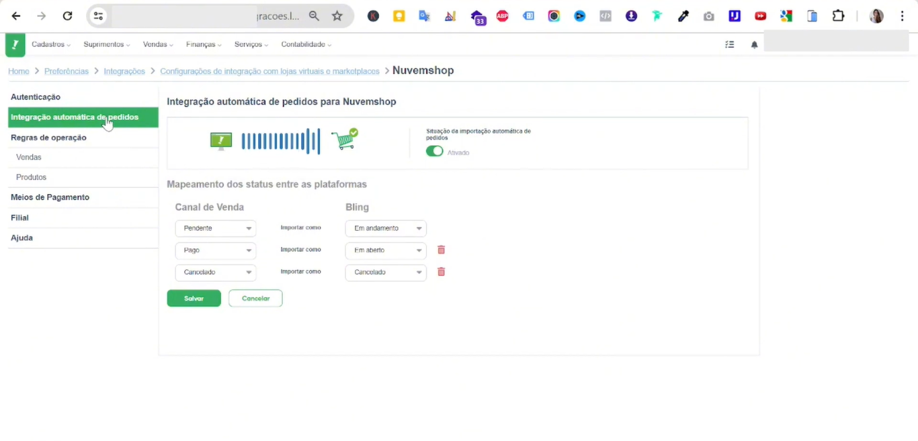Open the Extensions puzzle piece menu

pyautogui.click(x=838, y=16)
